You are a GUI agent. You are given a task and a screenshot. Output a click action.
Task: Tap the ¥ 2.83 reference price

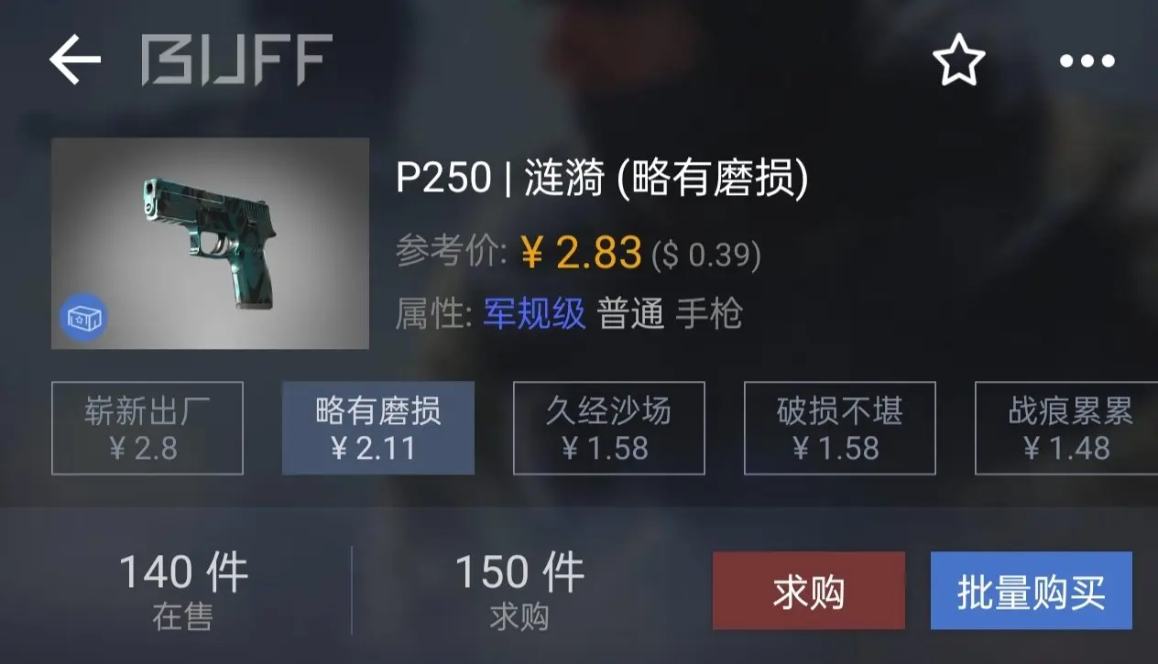[580, 252]
